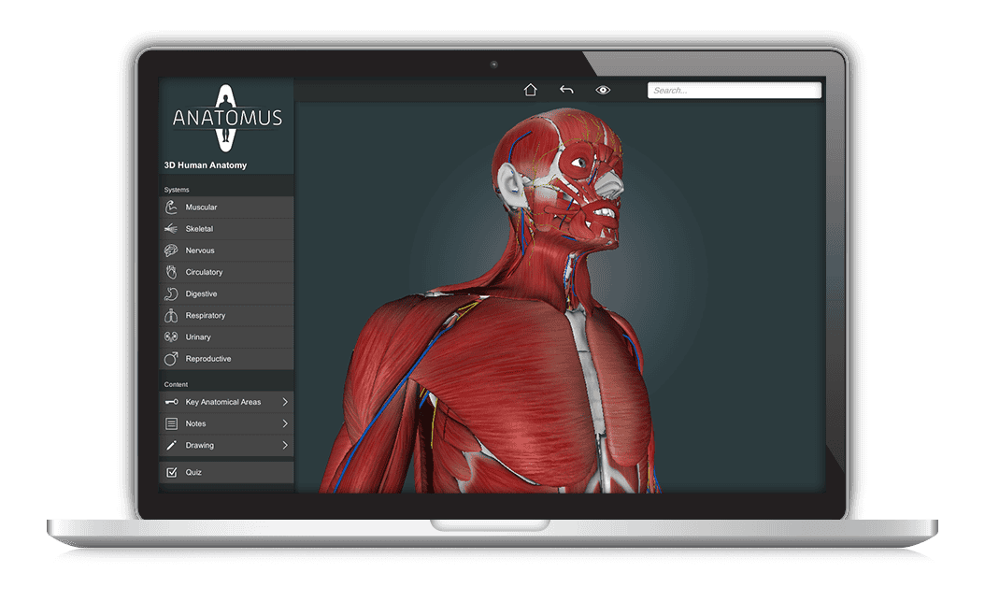Expand the Drawing section chevron
The width and height of the screenshot is (985, 601).
[x=285, y=445]
